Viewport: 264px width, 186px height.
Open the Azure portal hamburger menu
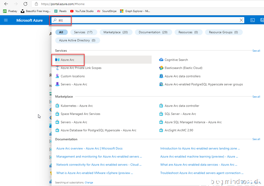(6, 20)
